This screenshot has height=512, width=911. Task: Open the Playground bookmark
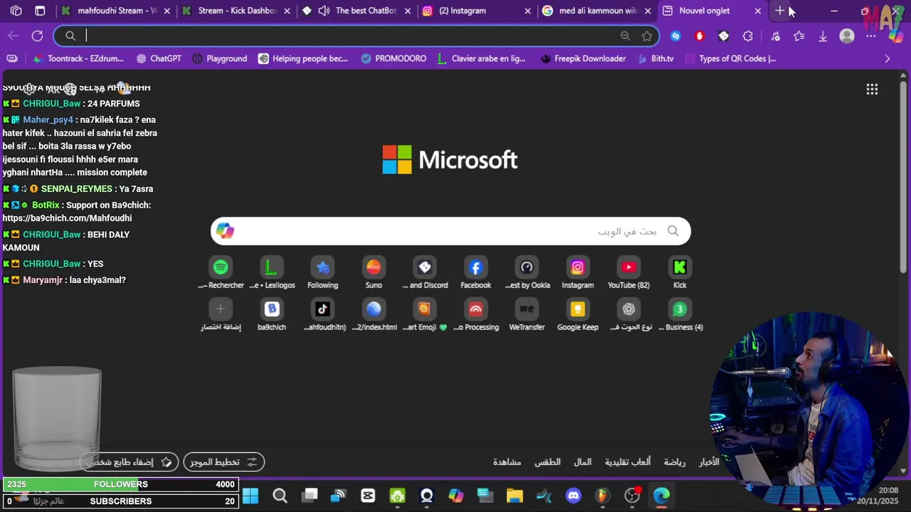pos(219,58)
